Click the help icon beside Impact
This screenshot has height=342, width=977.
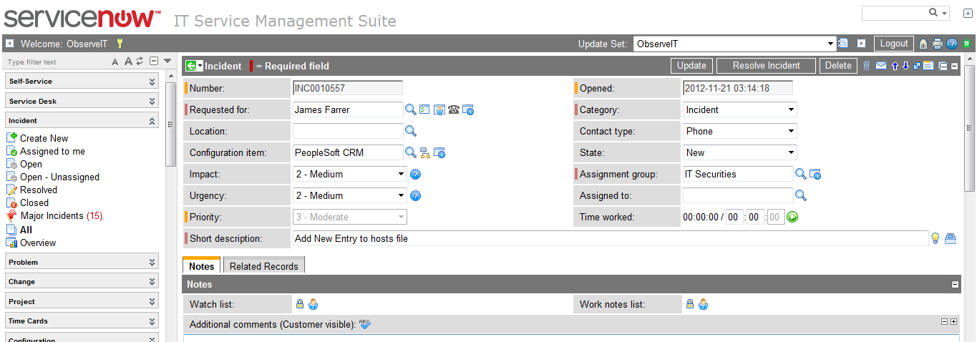point(415,174)
